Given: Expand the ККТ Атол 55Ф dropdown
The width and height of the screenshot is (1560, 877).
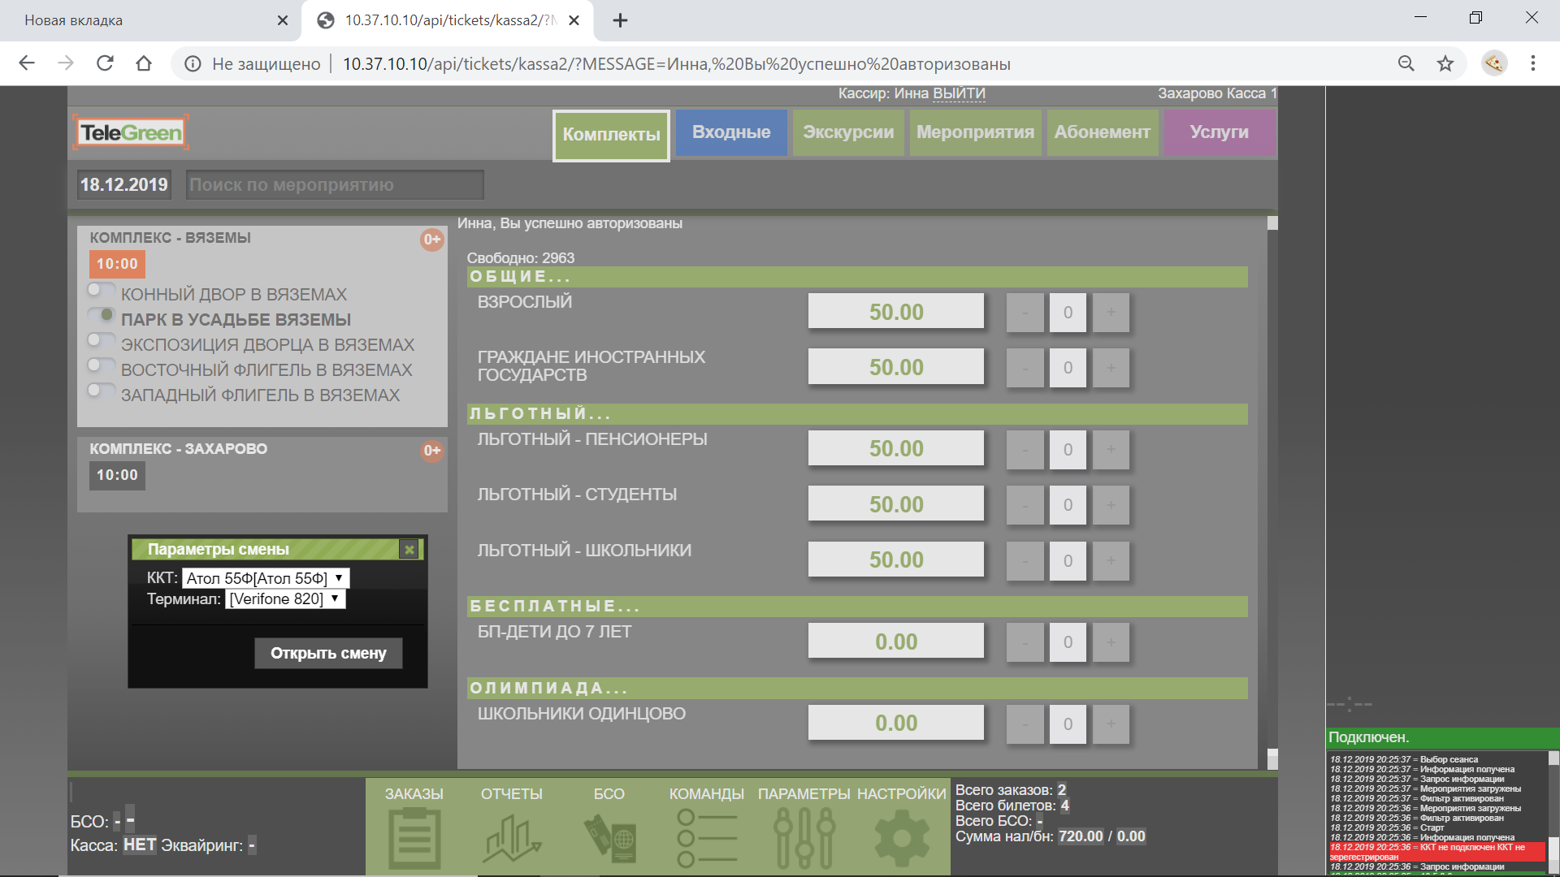Looking at the screenshot, I should 265,578.
